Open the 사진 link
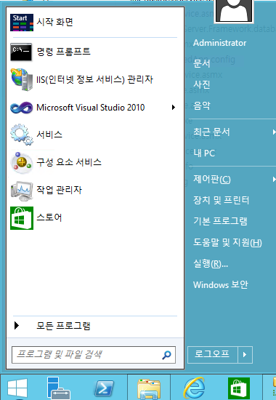Viewport: 276px width, 400px height. [x=202, y=84]
